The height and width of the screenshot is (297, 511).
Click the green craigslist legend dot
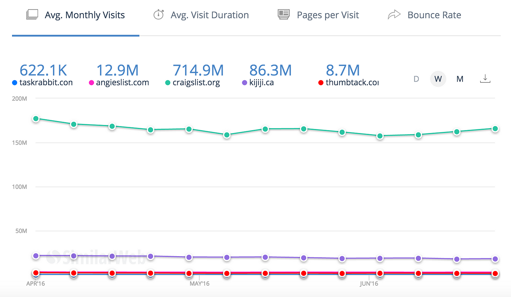coord(168,83)
